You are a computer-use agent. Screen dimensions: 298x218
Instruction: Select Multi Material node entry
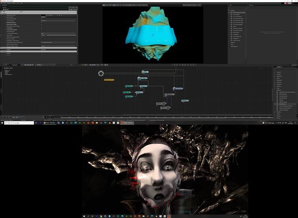click(282, 104)
